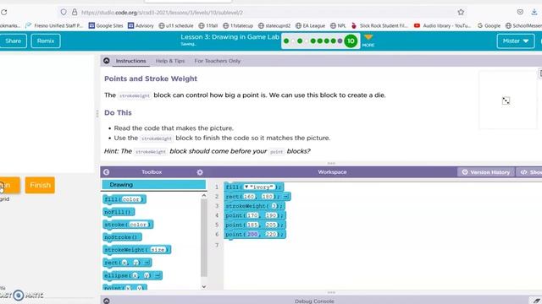Pick the strokeWeight(size) block in toolbox
The image size is (542, 304).
pyautogui.click(x=136, y=250)
